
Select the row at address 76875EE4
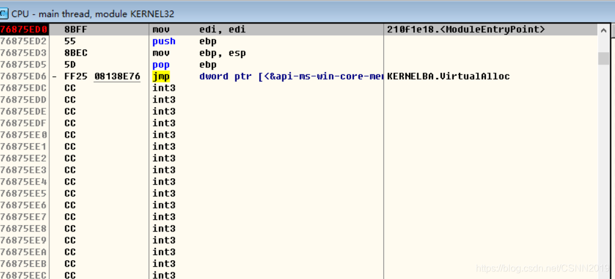[x=299, y=182]
